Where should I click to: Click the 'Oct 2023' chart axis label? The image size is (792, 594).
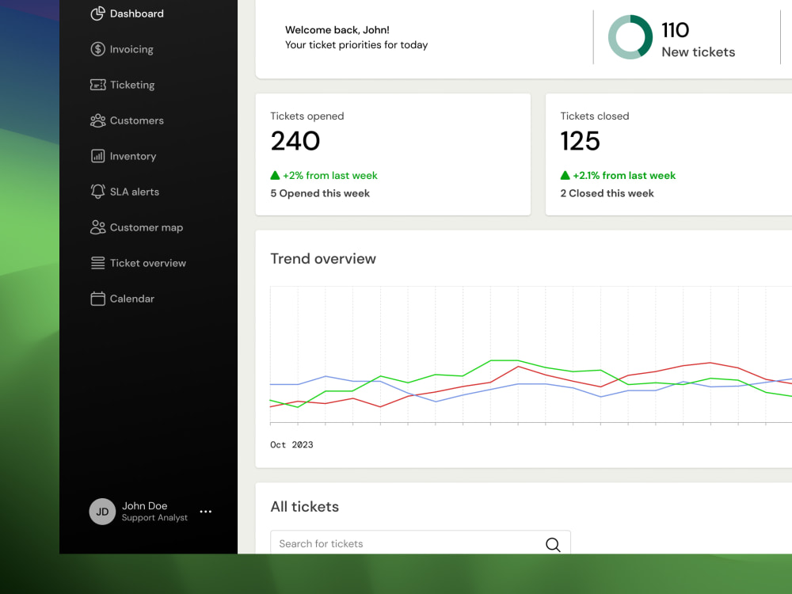(x=291, y=444)
